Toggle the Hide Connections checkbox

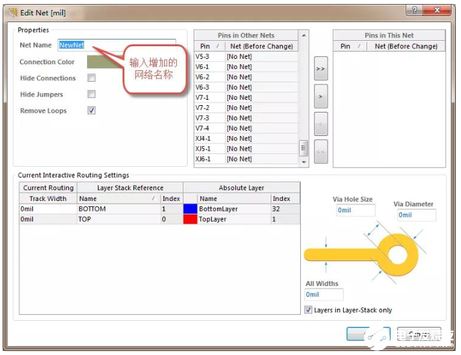coord(92,78)
